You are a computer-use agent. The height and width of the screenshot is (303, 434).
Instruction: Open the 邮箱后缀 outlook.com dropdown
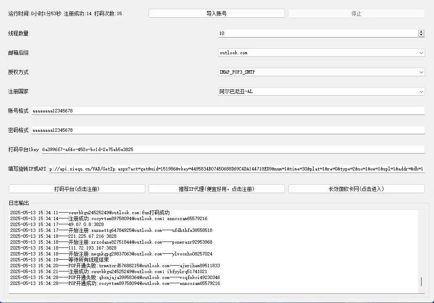coord(321,53)
